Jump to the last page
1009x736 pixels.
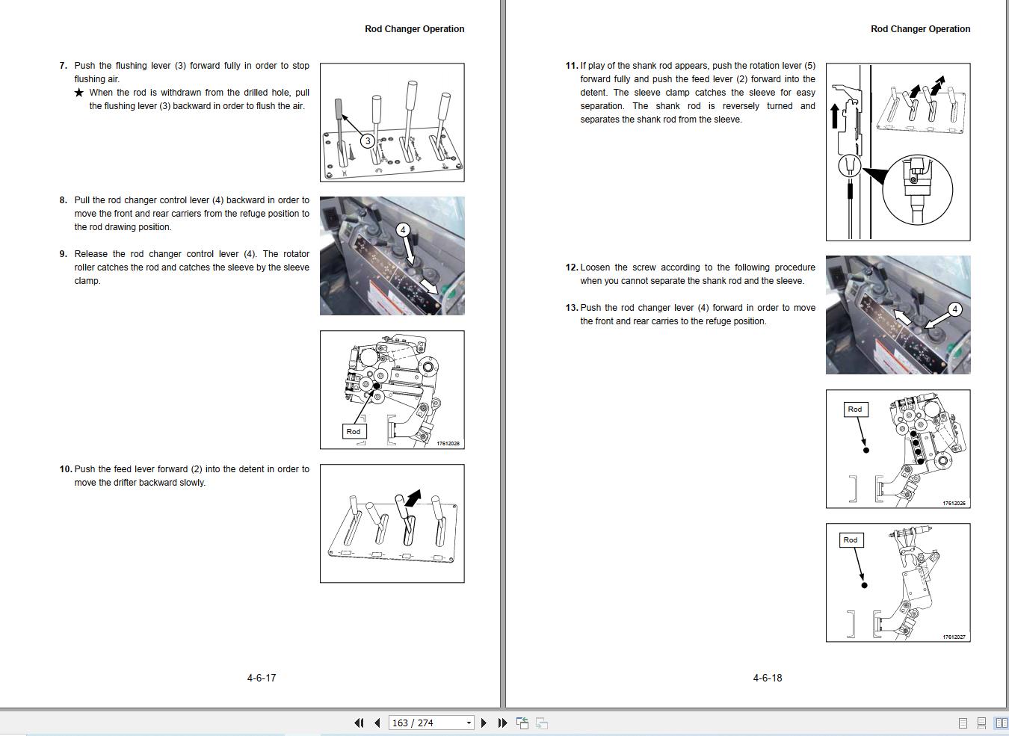click(x=502, y=723)
